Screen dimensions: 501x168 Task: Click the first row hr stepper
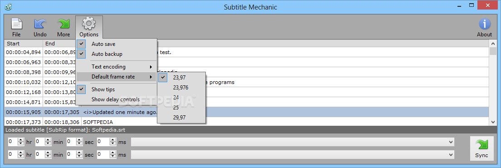click(x=21, y=142)
